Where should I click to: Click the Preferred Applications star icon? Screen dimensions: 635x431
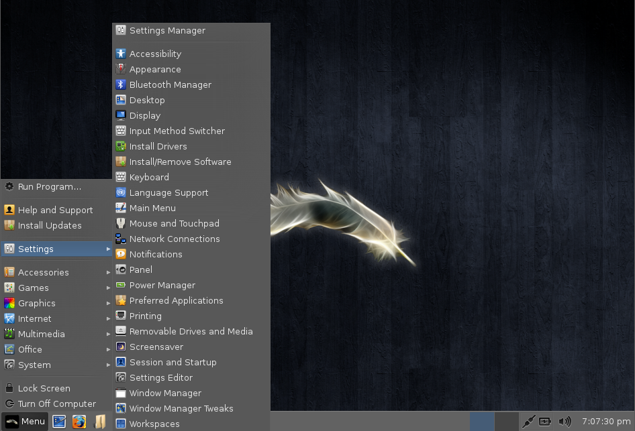[x=121, y=300]
